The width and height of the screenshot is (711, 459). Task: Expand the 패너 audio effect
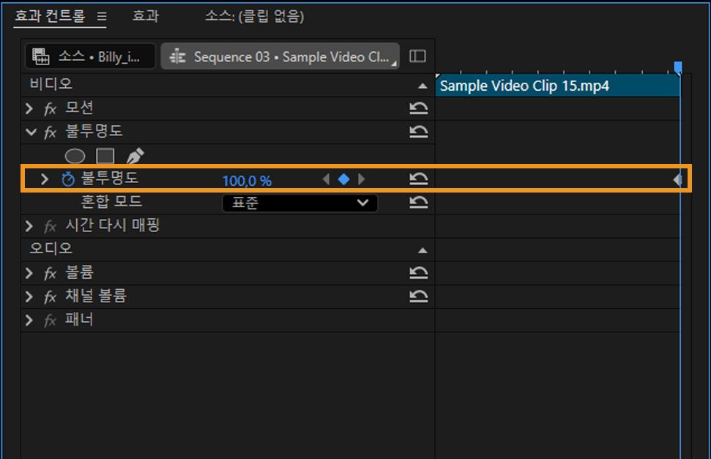(29, 319)
